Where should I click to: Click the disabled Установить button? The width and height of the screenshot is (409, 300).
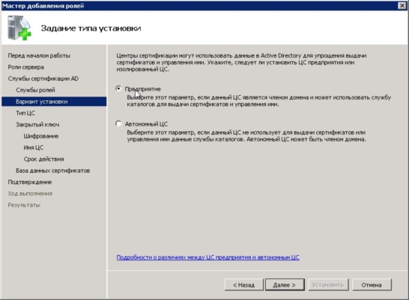point(328,284)
